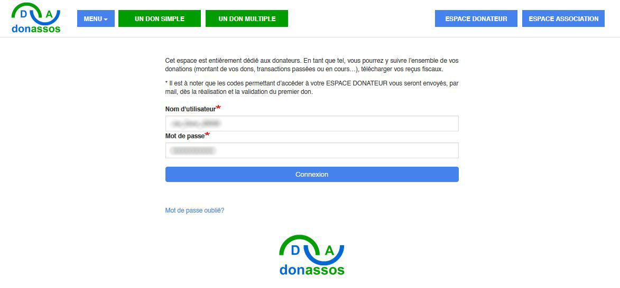Select UN DON SIMPLE
The width and height of the screenshot is (620, 288).
(x=160, y=18)
